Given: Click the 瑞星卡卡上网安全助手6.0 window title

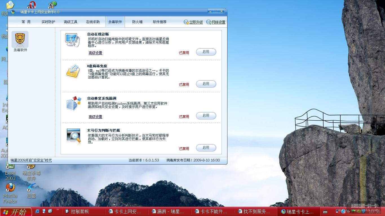Looking at the screenshot, I should (40, 12).
